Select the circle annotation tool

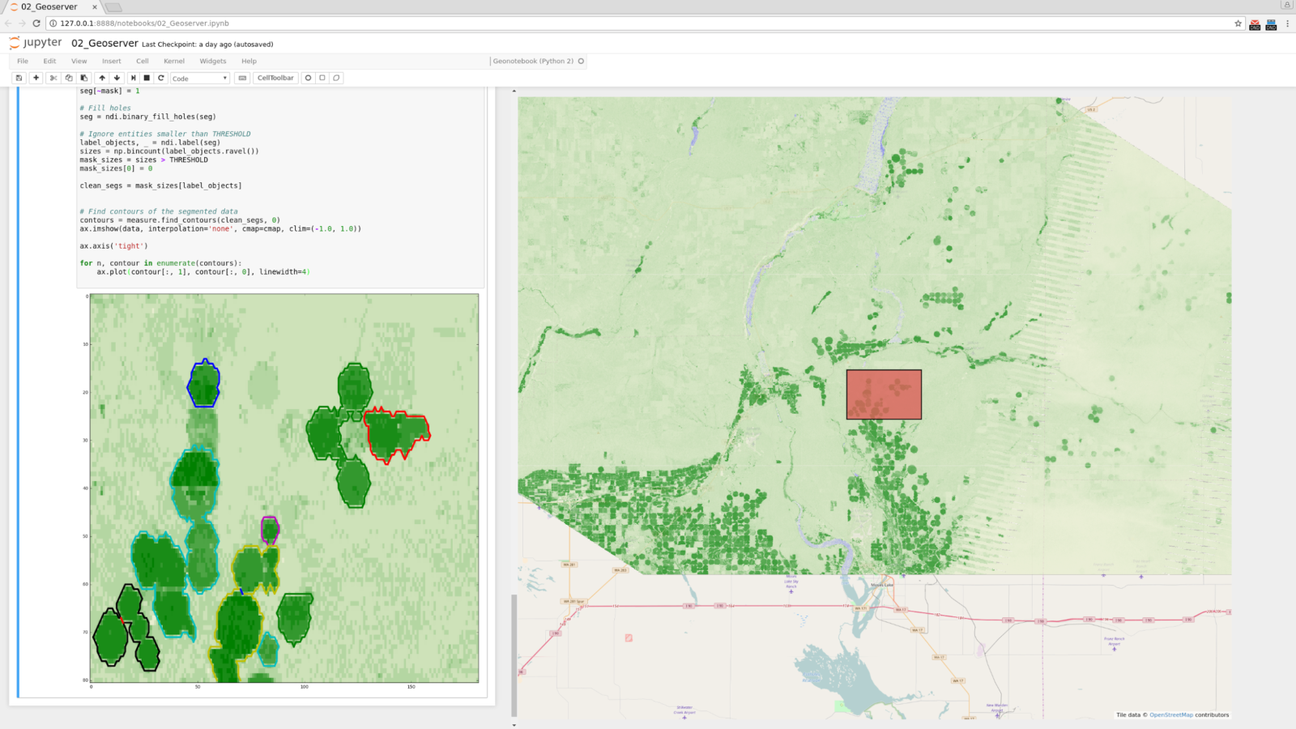308,78
